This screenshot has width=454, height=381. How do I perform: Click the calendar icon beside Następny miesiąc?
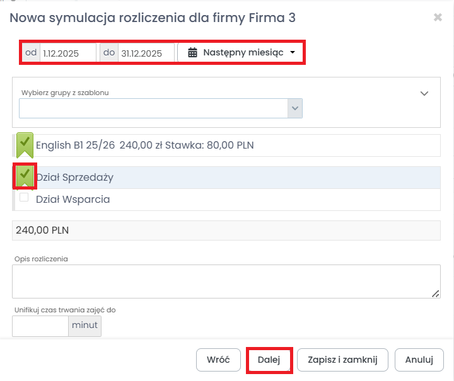[x=193, y=53]
